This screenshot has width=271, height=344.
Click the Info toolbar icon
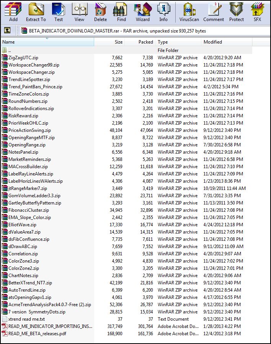[163, 9]
